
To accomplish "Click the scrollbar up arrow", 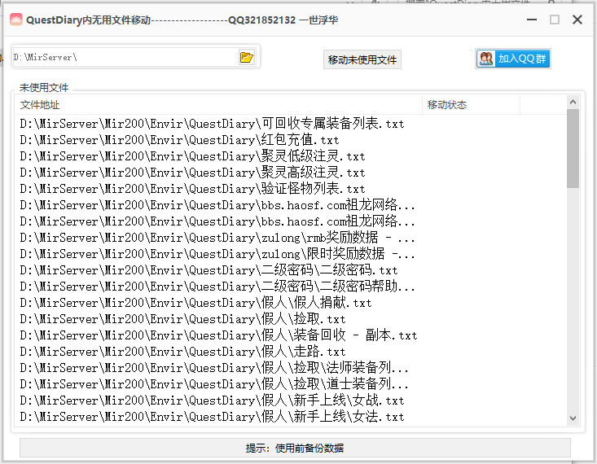I will tap(573, 102).
